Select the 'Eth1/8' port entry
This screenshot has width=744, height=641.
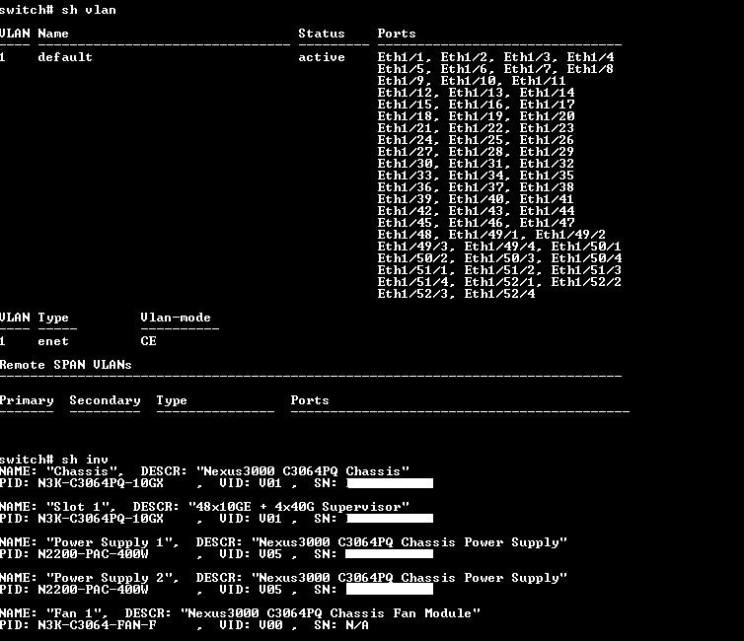(590, 69)
